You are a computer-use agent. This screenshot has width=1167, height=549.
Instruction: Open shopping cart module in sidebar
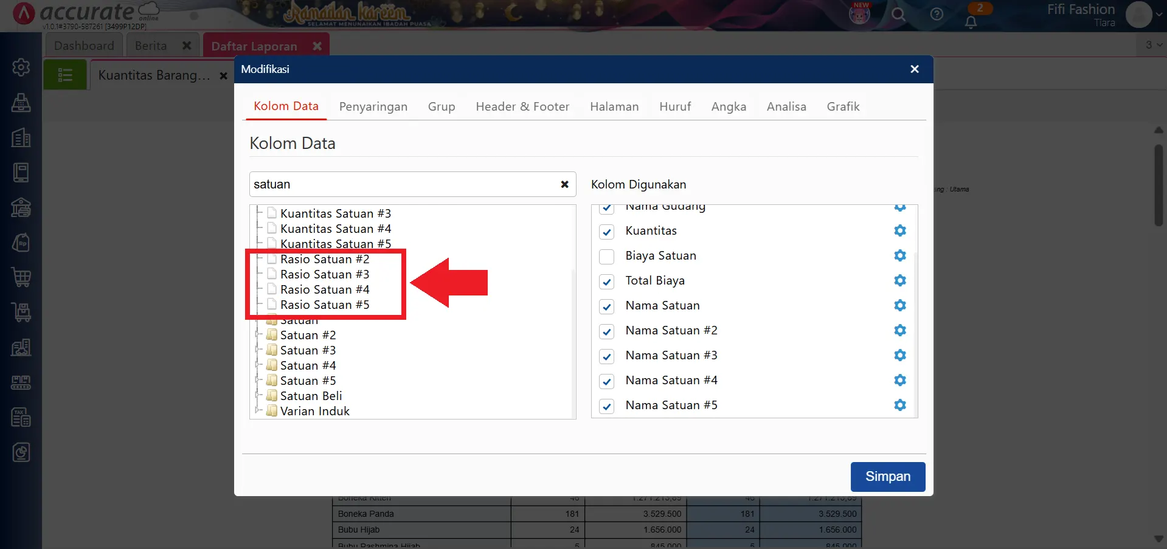(x=21, y=278)
